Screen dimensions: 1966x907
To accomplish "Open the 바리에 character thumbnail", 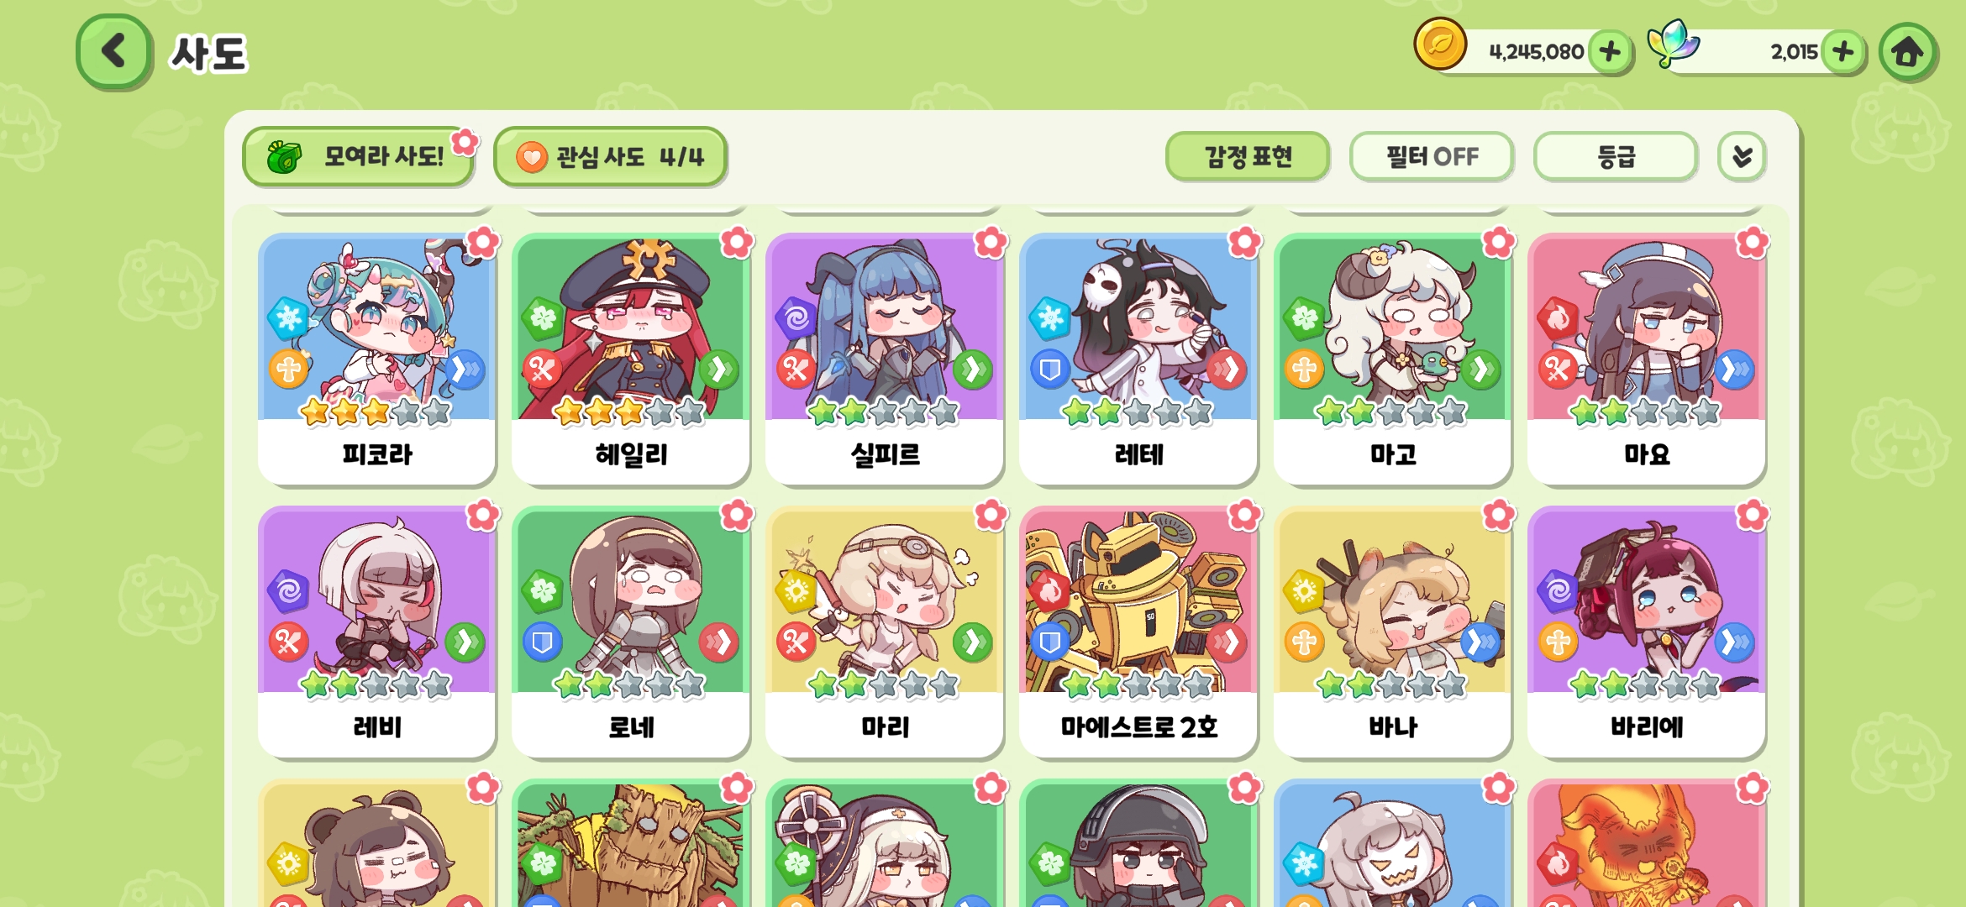I will click(x=1647, y=600).
